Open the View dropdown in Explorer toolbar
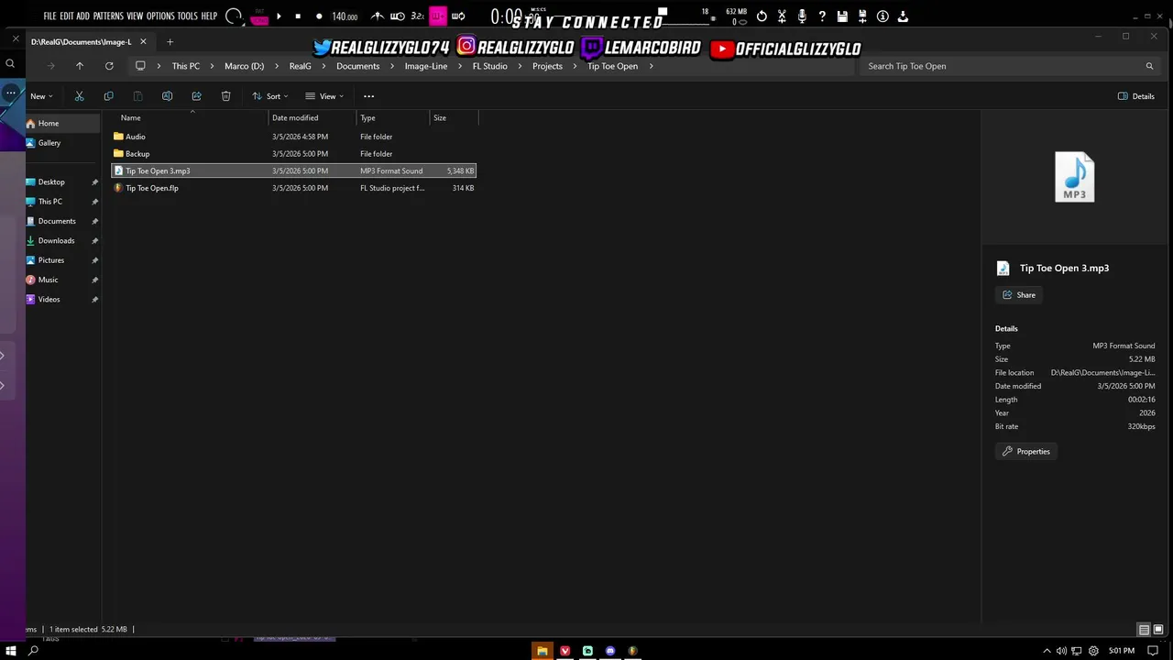The image size is (1173, 660). click(324, 96)
